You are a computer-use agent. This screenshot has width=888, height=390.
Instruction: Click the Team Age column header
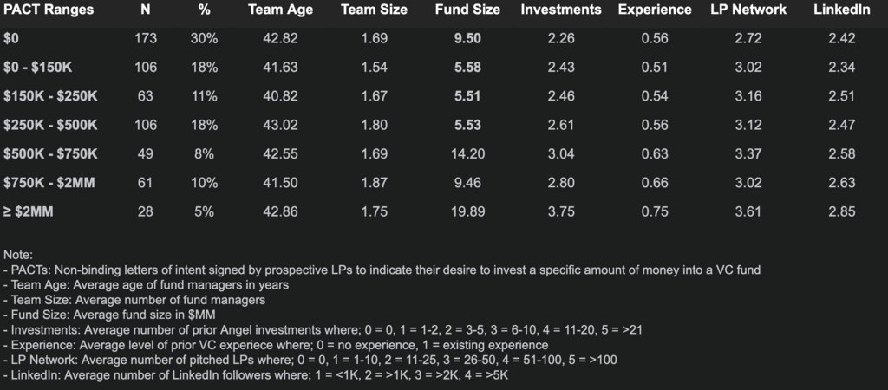[280, 10]
